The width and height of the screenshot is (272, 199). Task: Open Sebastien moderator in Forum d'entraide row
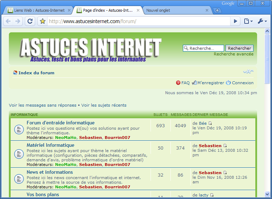(x=91, y=138)
